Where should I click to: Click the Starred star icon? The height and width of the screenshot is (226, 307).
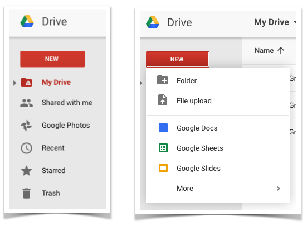coord(26,171)
